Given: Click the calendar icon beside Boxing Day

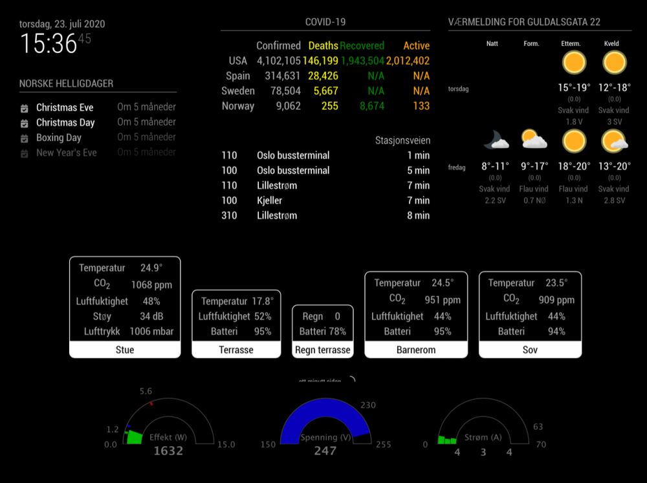Looking at the screenshot, I should tap(24, 138).
